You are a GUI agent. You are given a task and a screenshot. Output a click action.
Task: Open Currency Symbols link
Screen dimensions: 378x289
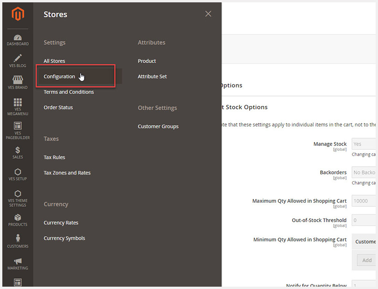[64, 238]
